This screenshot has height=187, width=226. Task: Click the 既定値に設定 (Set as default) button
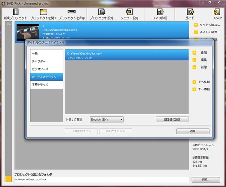(x=172, y=120)
